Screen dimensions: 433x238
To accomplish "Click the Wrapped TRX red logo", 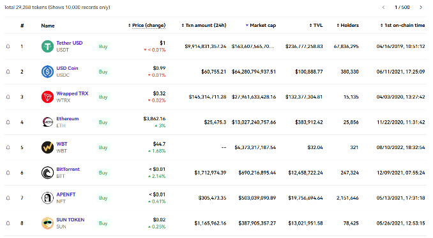I will pyautogui.click(x=47, y=97).
